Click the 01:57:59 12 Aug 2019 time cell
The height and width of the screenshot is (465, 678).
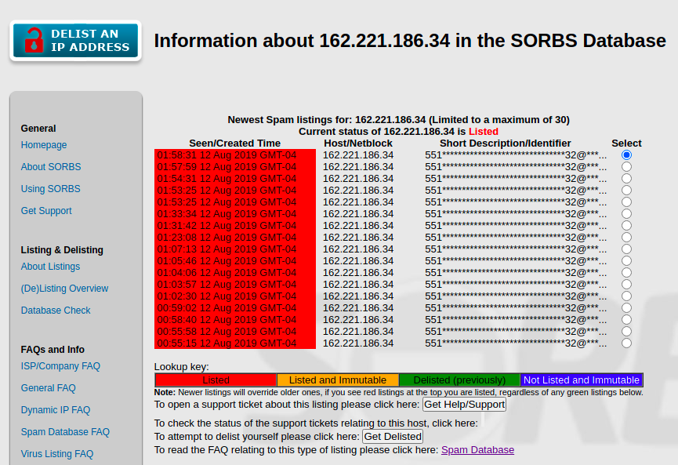click(x=235, y=166)
